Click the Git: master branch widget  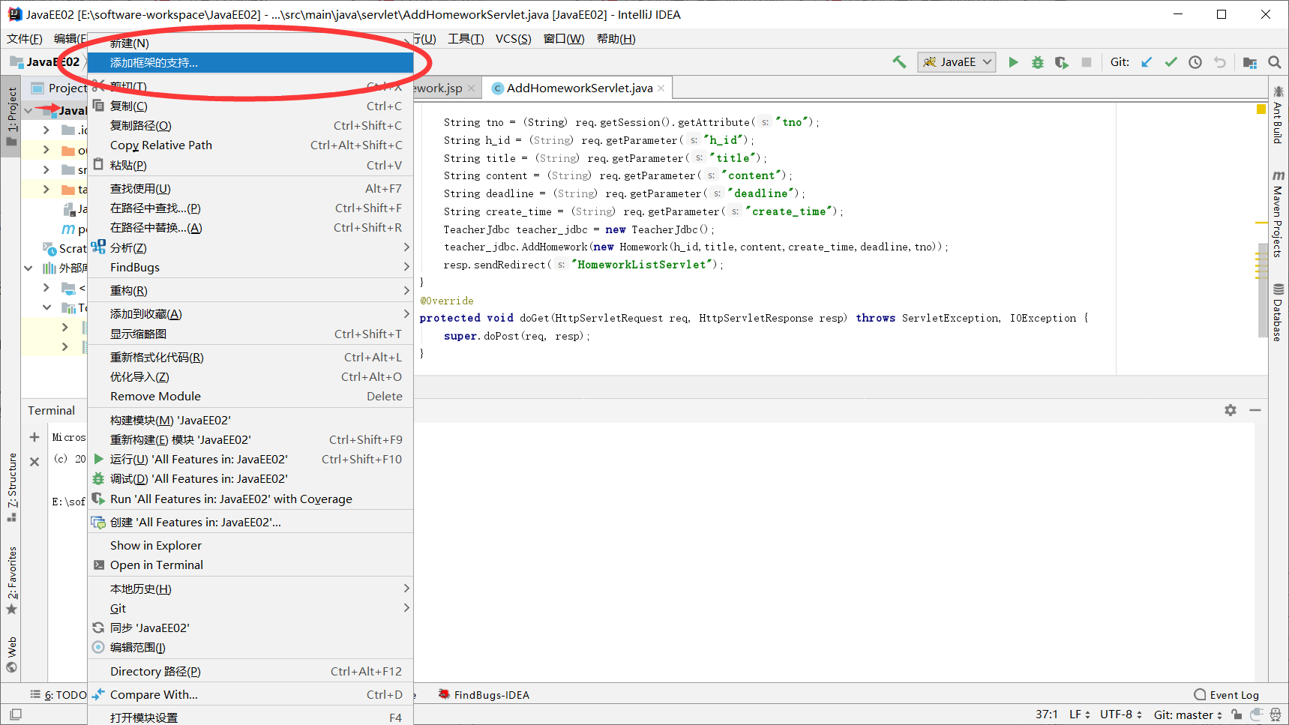(x=1188, y=715)
